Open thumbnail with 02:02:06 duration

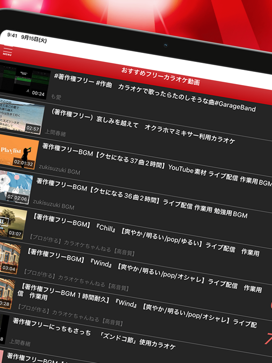(16, 187)
